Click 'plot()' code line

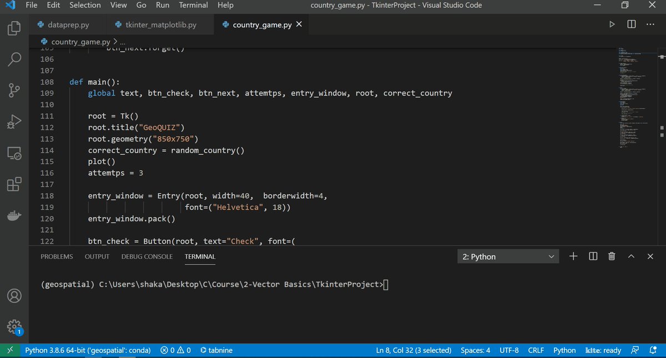[102, 162]
